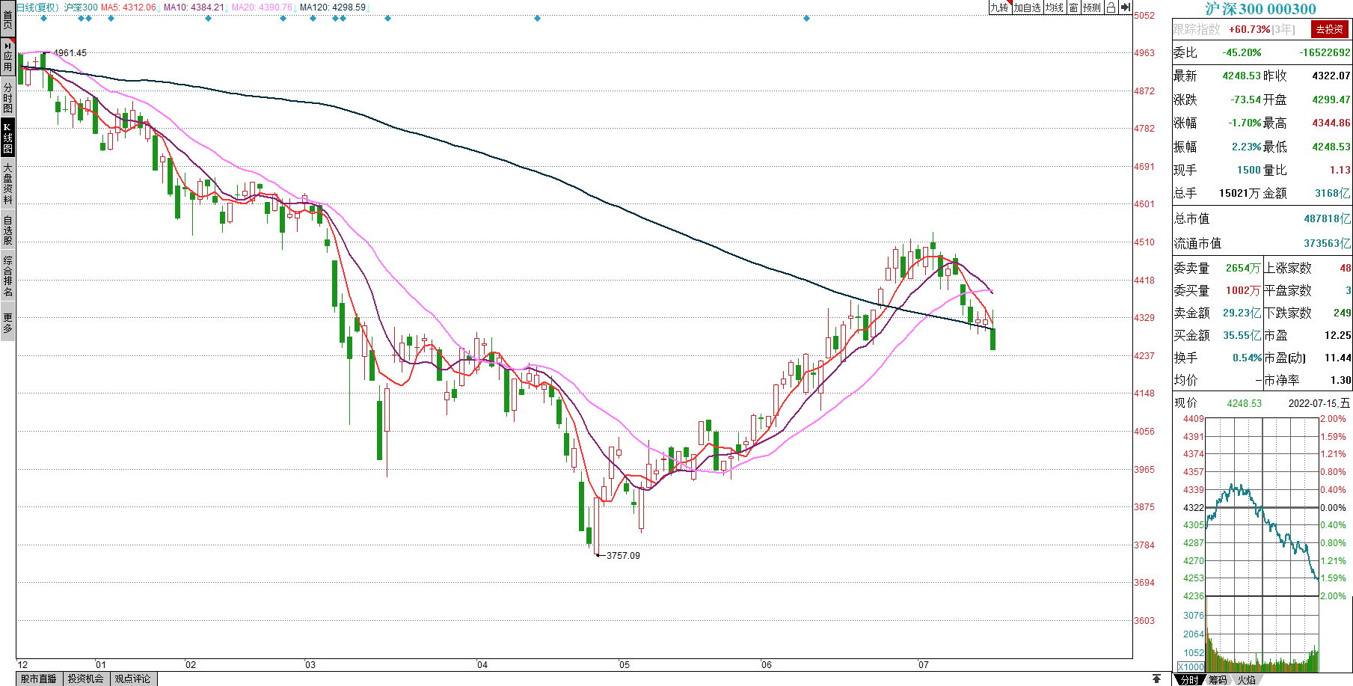Toggle the 均线 moving average display
This screenshot has width=1353, height=686.
[x=1054, y=7]
